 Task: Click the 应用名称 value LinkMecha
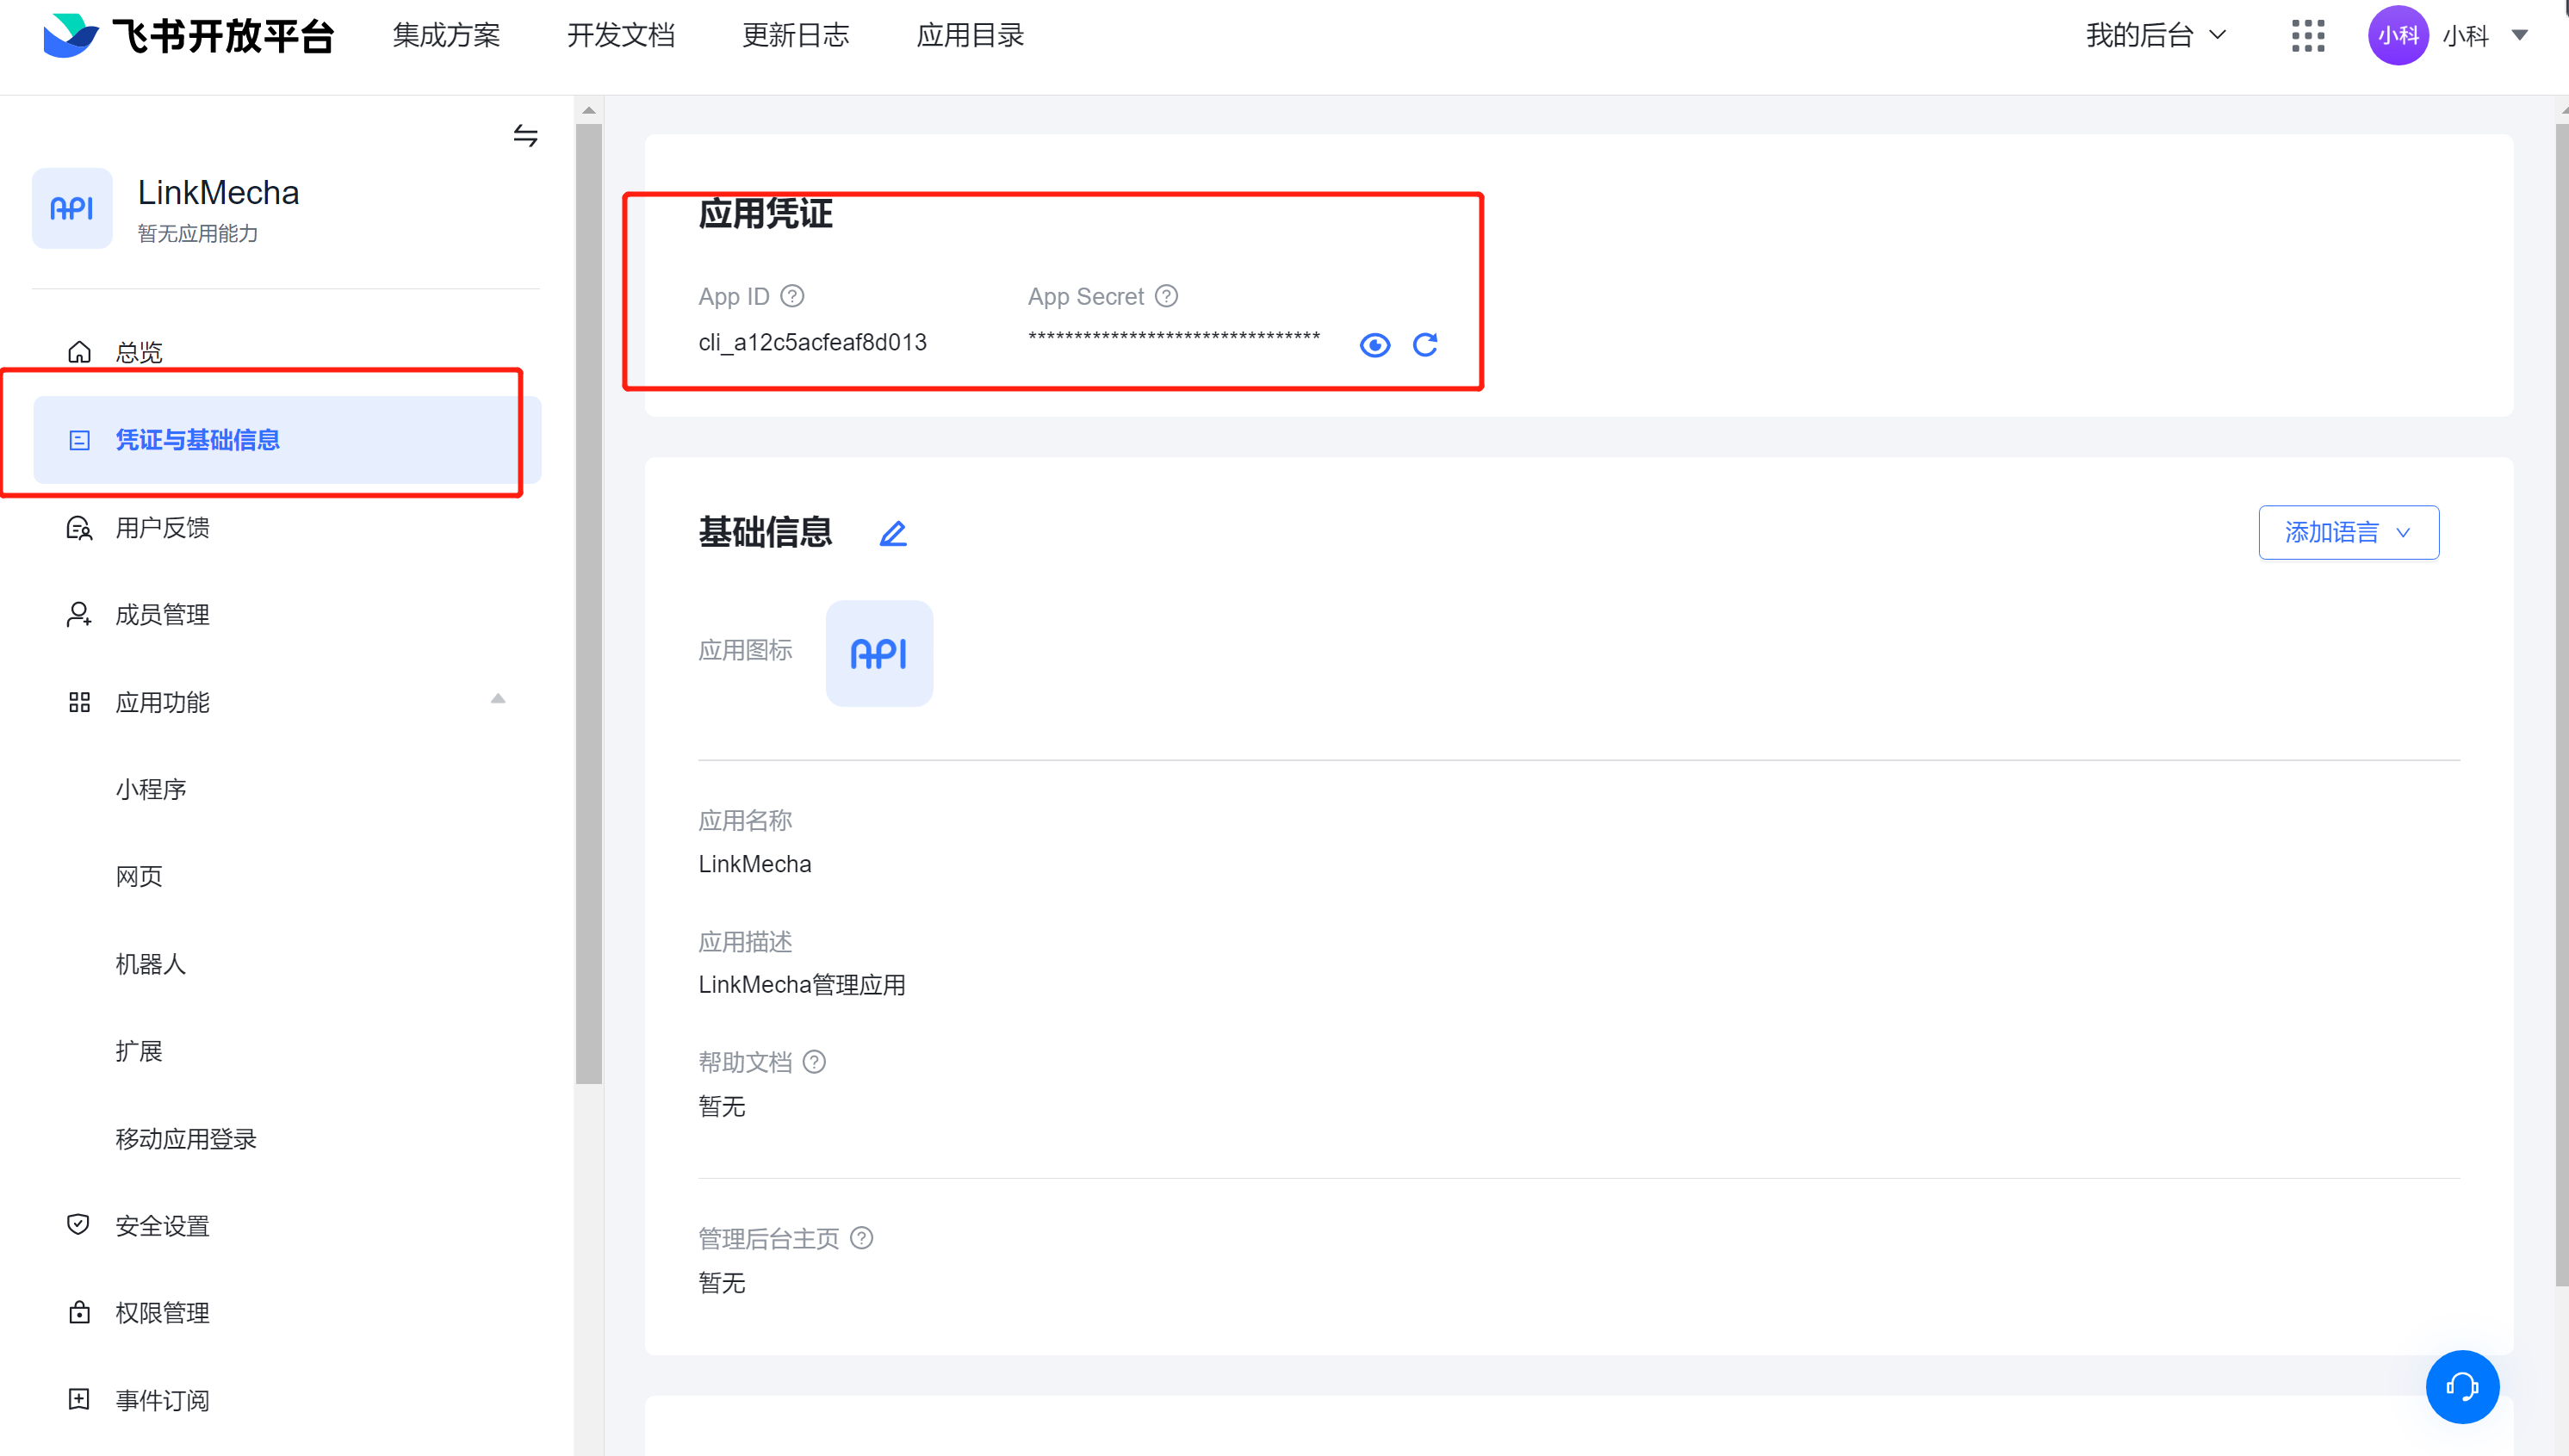click(755, 864)
